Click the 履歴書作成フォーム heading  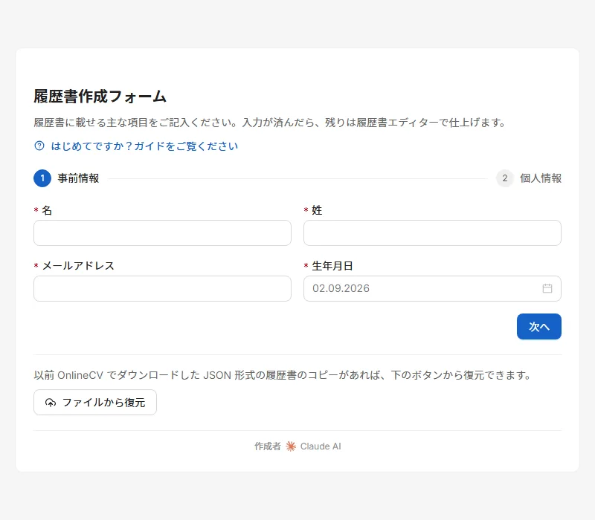[100, 97]
